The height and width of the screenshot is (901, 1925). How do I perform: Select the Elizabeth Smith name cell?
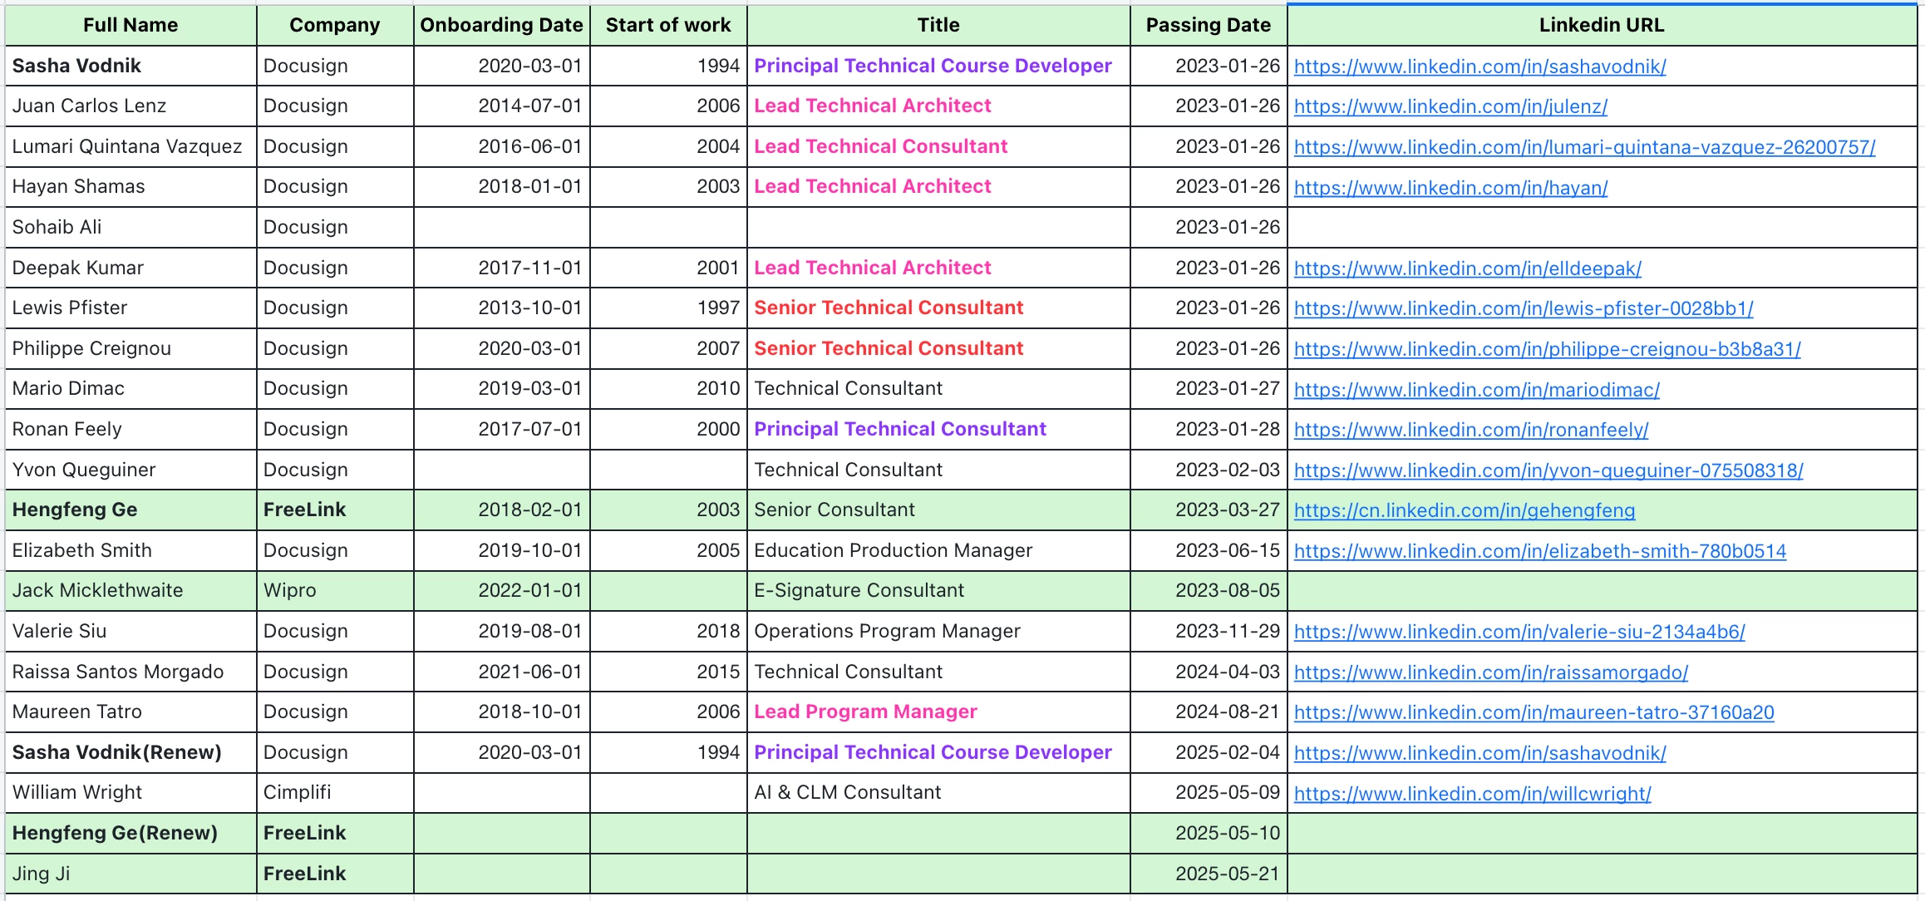pyautogui.click(x=130, y=550)
